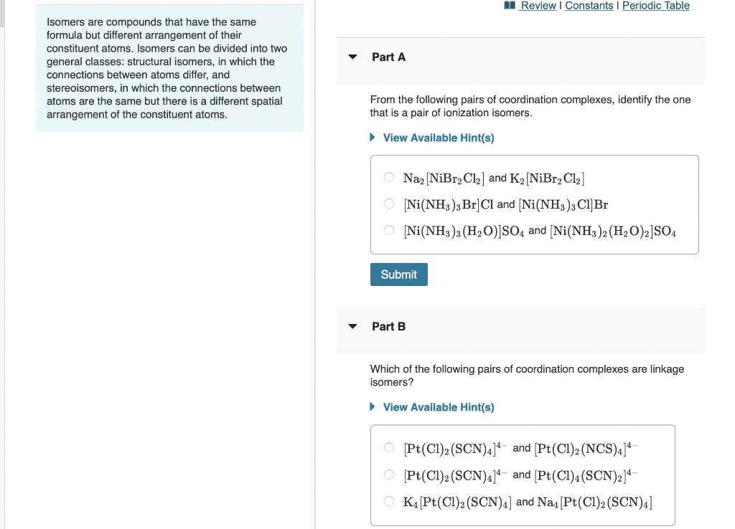Screen dimensions: 735x529
Task: Click the downward chevron beside Part B
Action: (352, 326)
